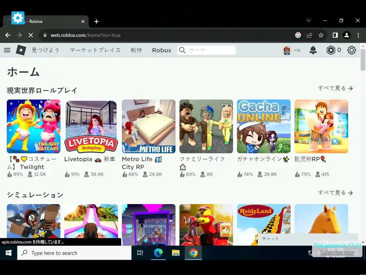Open the notifications bell icon
This screenshot has width=366, height=275.
pyautogui.click(x=313, y=50)
